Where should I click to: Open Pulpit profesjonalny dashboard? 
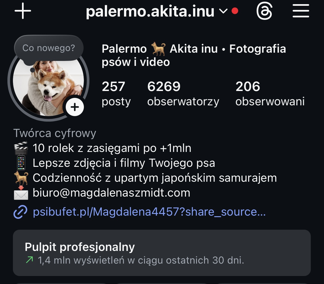[x=162, y=253]
